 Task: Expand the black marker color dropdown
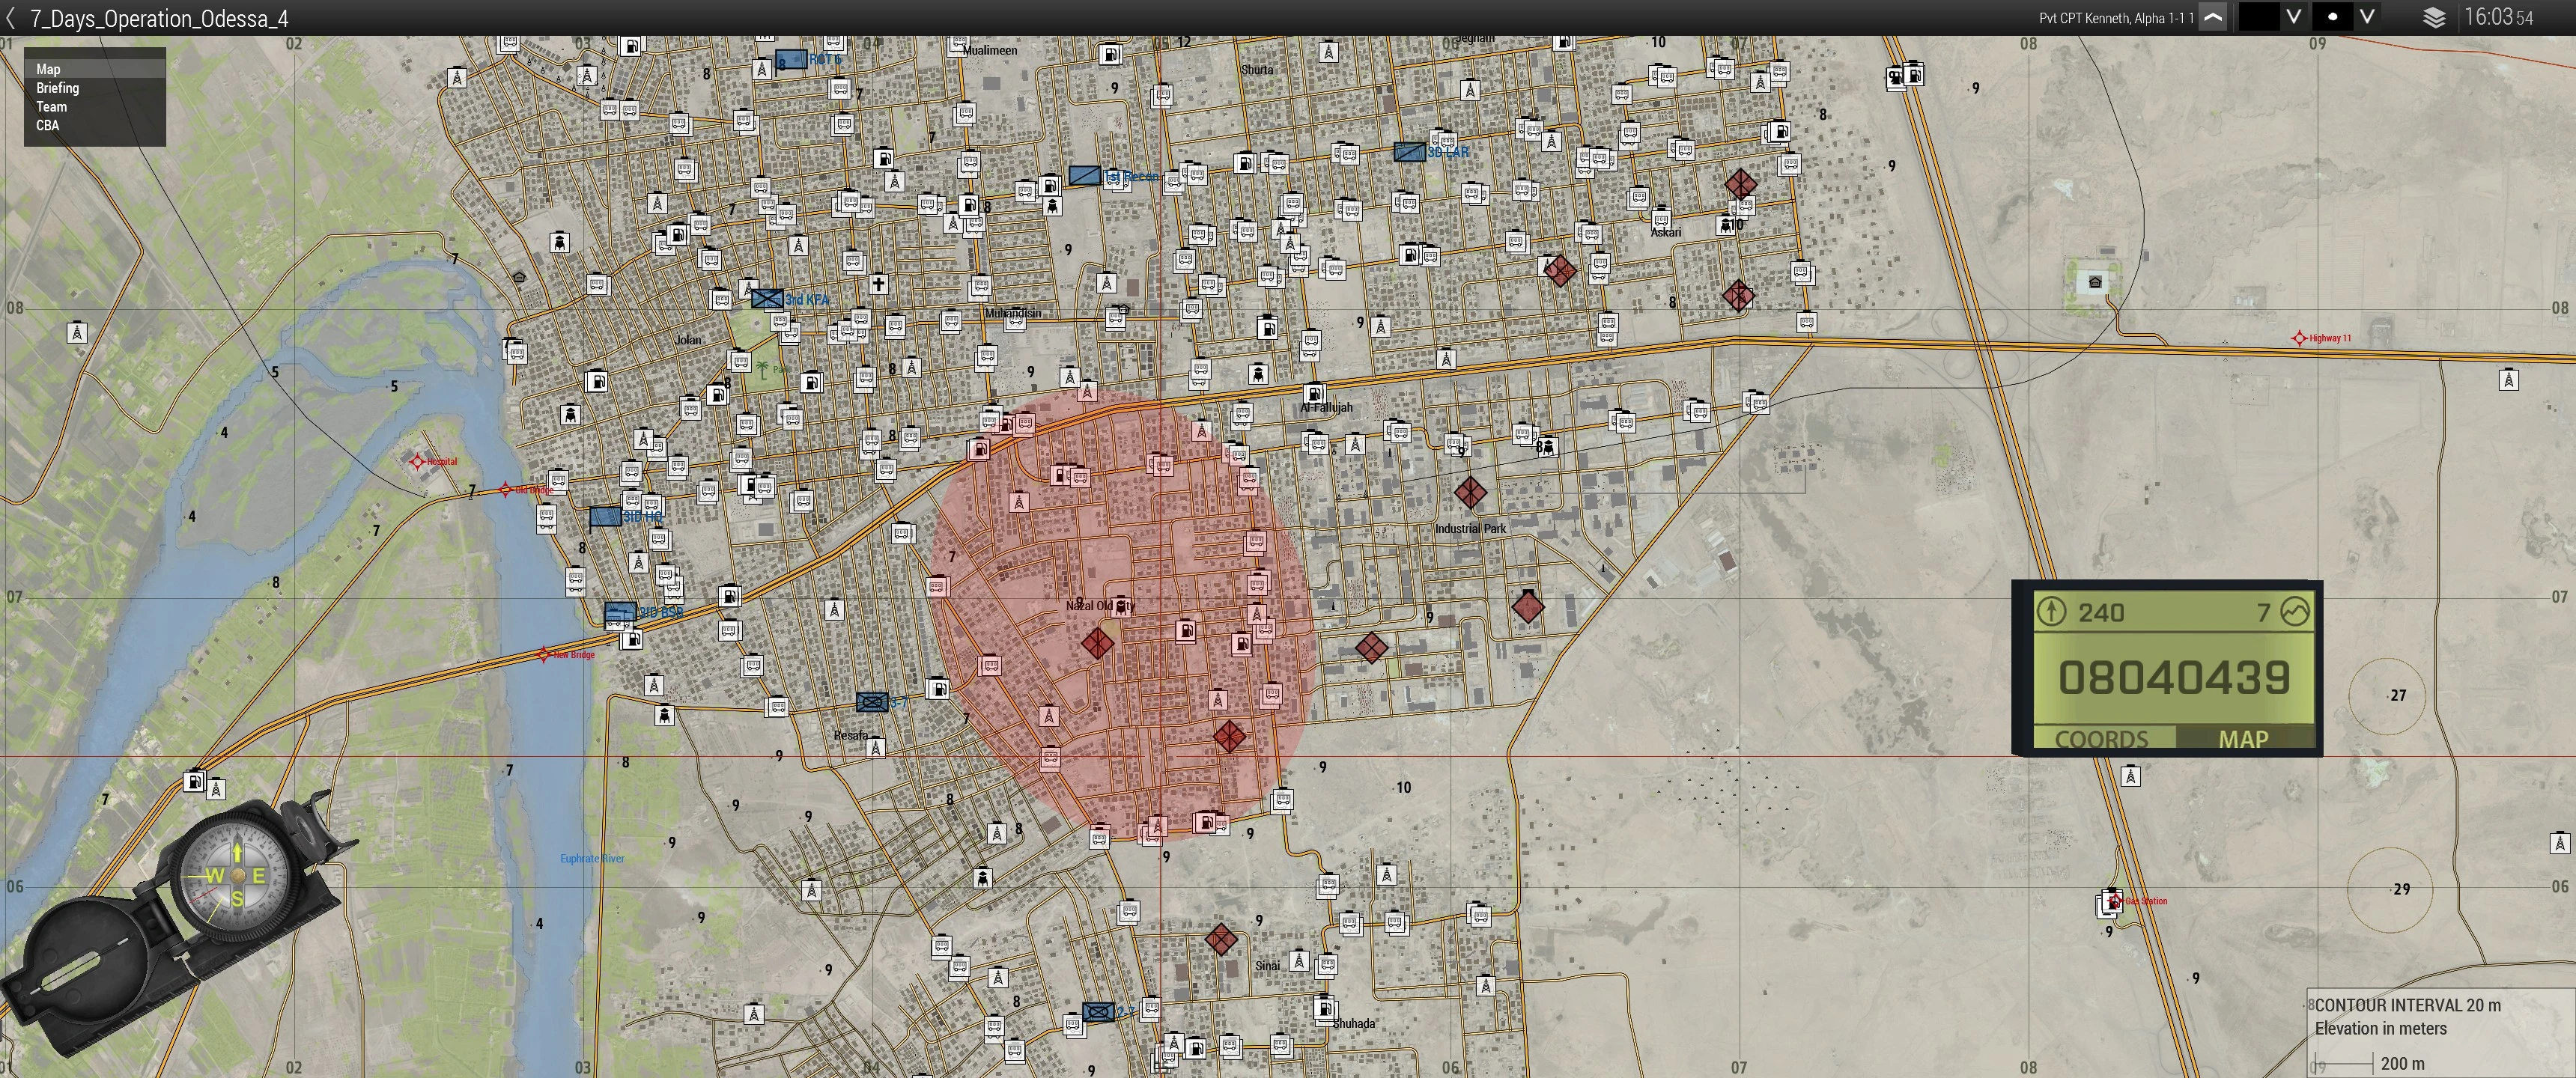pos(2294,17)
